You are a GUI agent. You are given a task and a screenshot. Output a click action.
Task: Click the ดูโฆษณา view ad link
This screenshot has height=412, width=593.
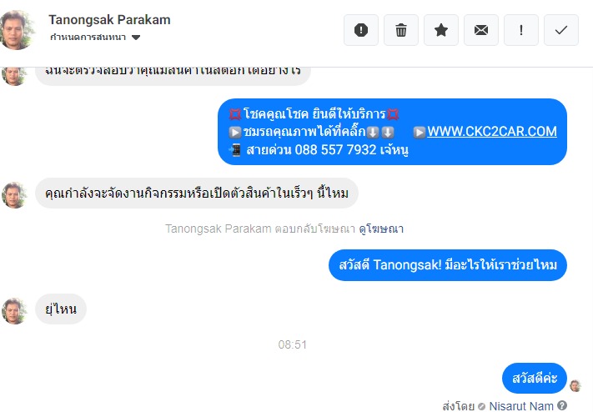381,229
